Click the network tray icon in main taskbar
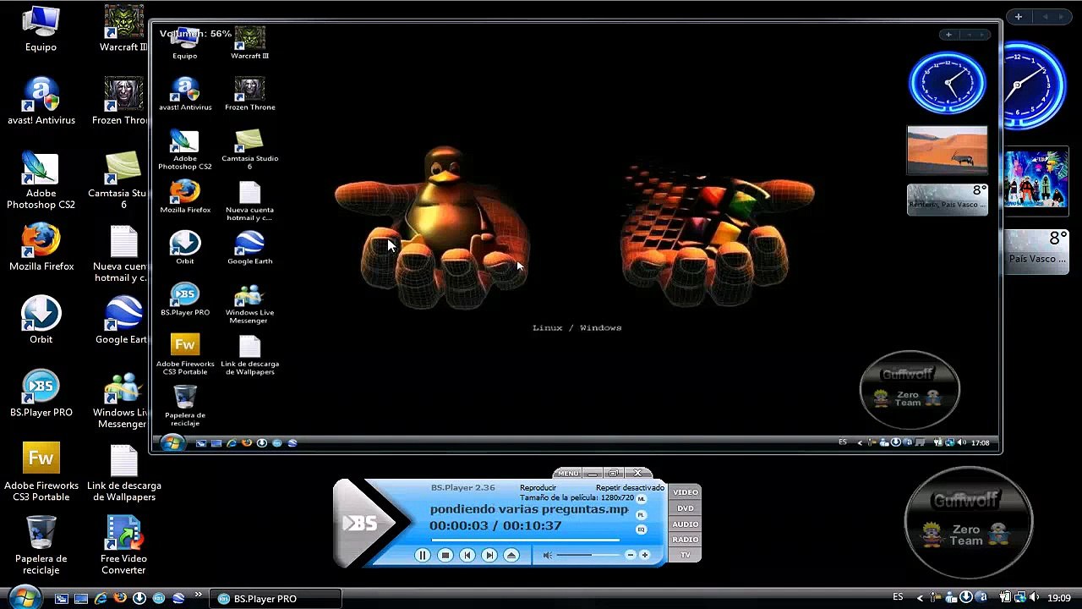 [1019, 598]
